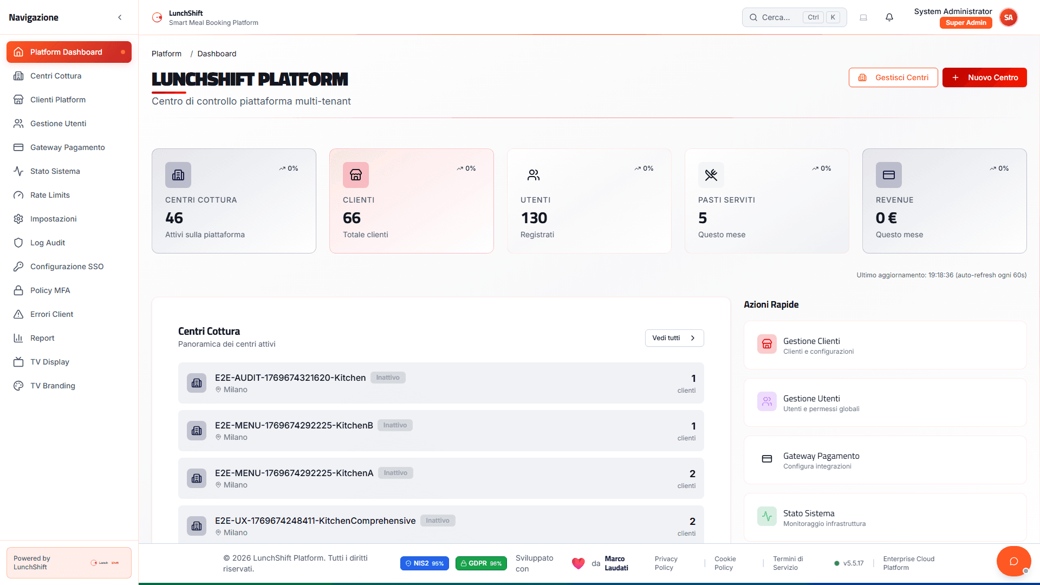View the Log Audit page
Image resolution: width=1040 pixels, height=585 pixels.
tap(47, 242)
